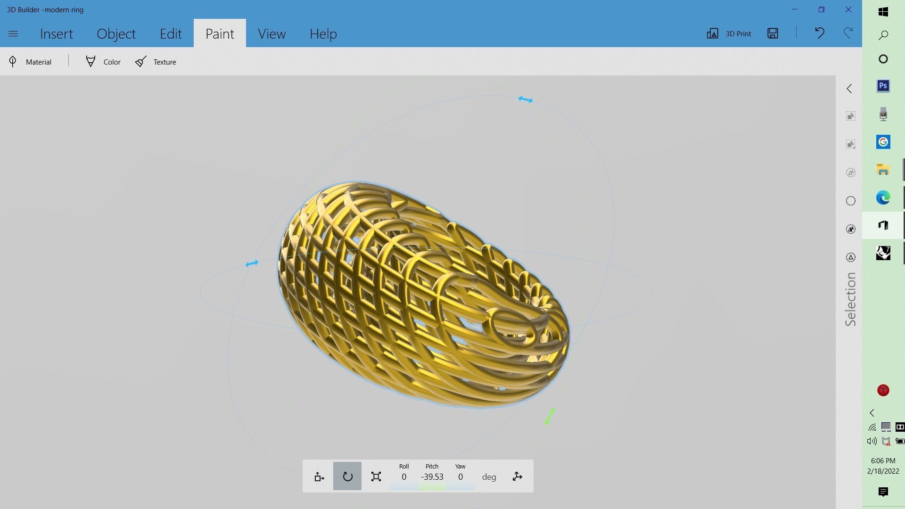The height and width of the screenshot is (509, 905).
Task: Select the Paint tab
Action: pos(220,33)
